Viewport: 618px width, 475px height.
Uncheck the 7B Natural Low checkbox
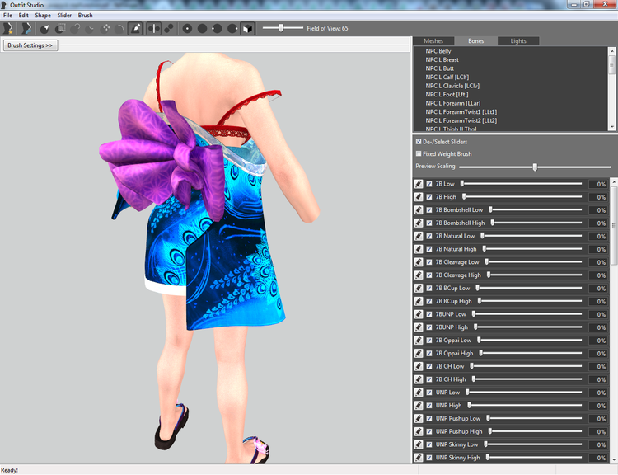pyautogui.click(x=429, y=236)
